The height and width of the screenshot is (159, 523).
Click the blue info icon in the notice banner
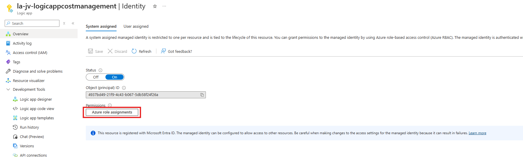[93, 133]
